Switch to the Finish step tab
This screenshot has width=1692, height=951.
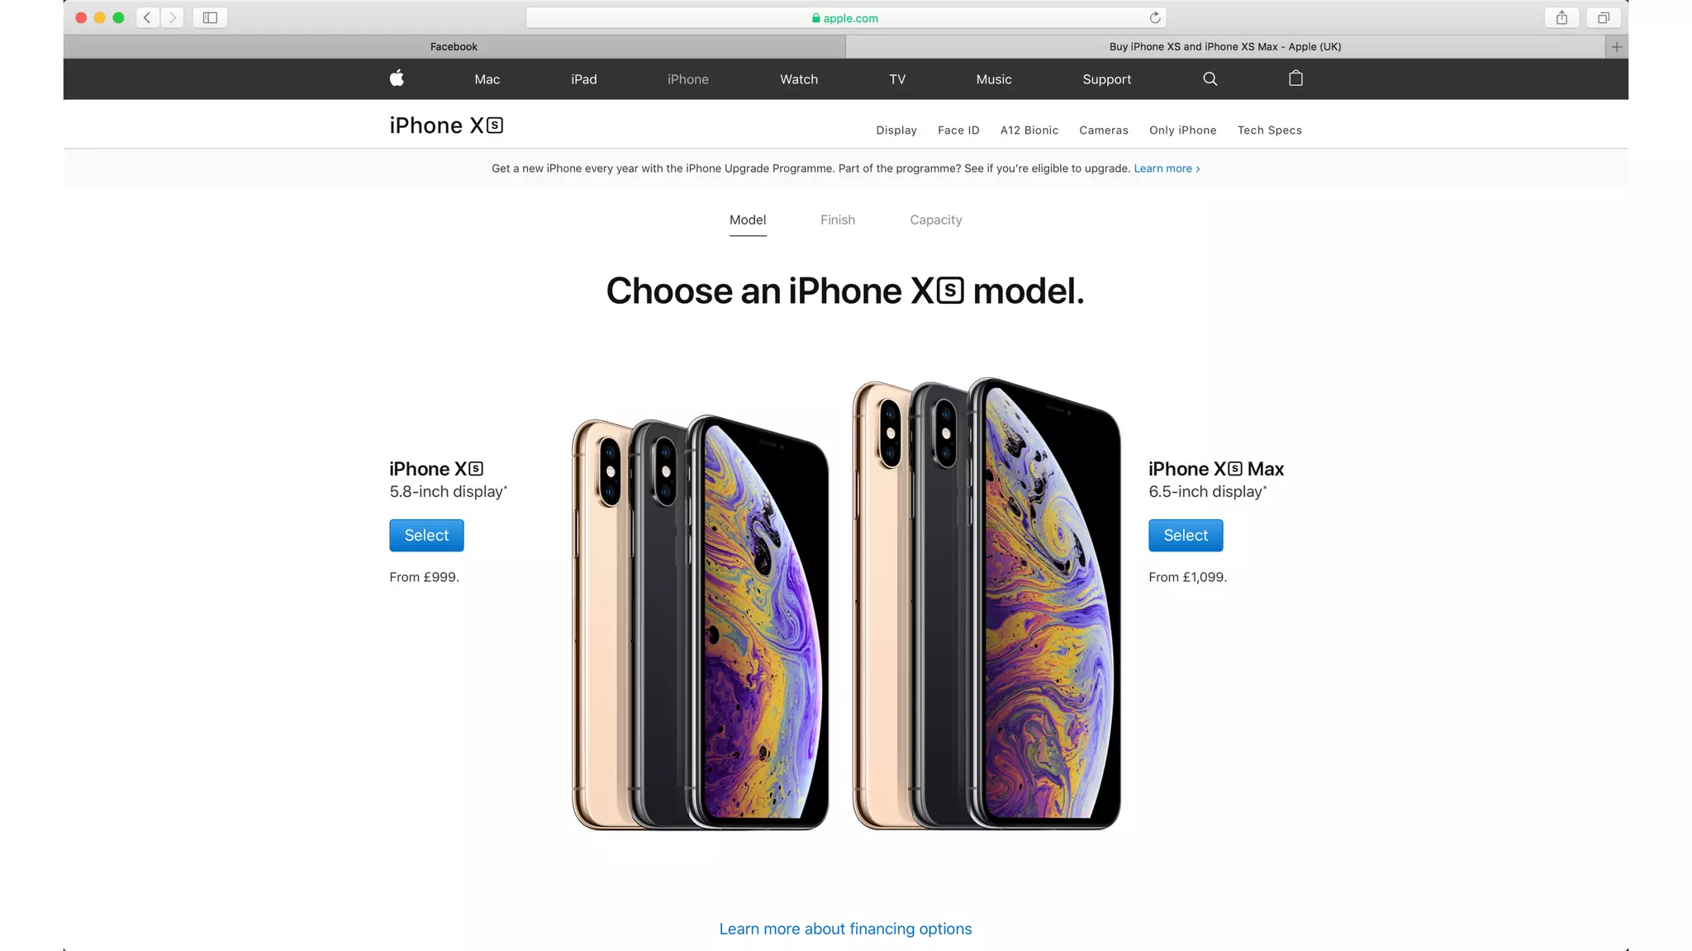coord(838,220)
